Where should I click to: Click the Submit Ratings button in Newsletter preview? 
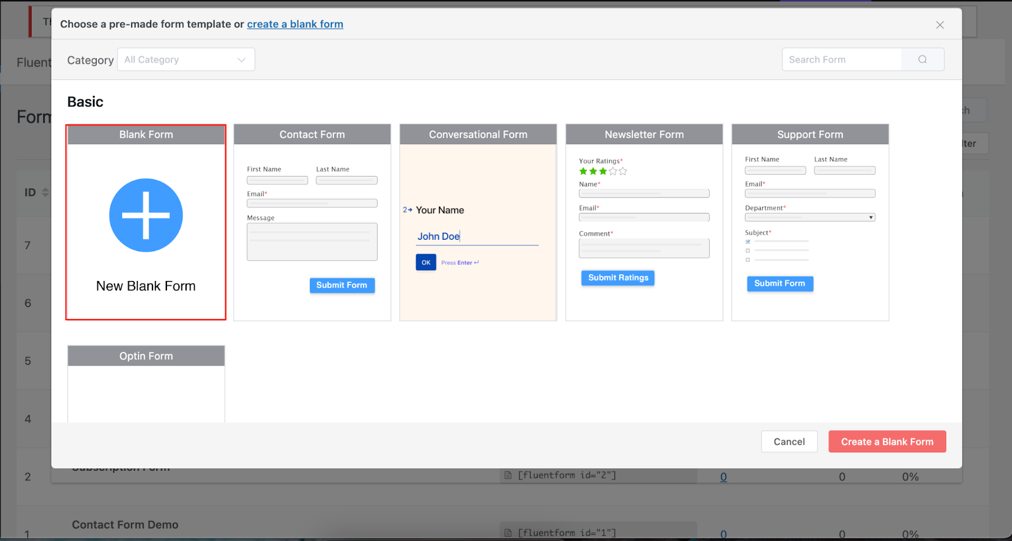pos(618,278)
